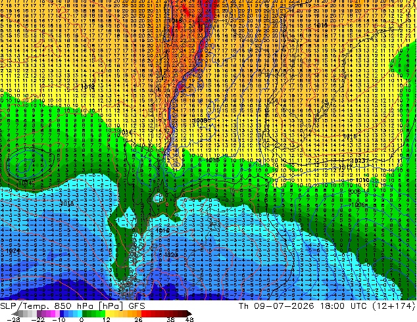Click the -28 legend value
Image resolution: width=417 pixels, height=322 pixels.
[12, 319]
